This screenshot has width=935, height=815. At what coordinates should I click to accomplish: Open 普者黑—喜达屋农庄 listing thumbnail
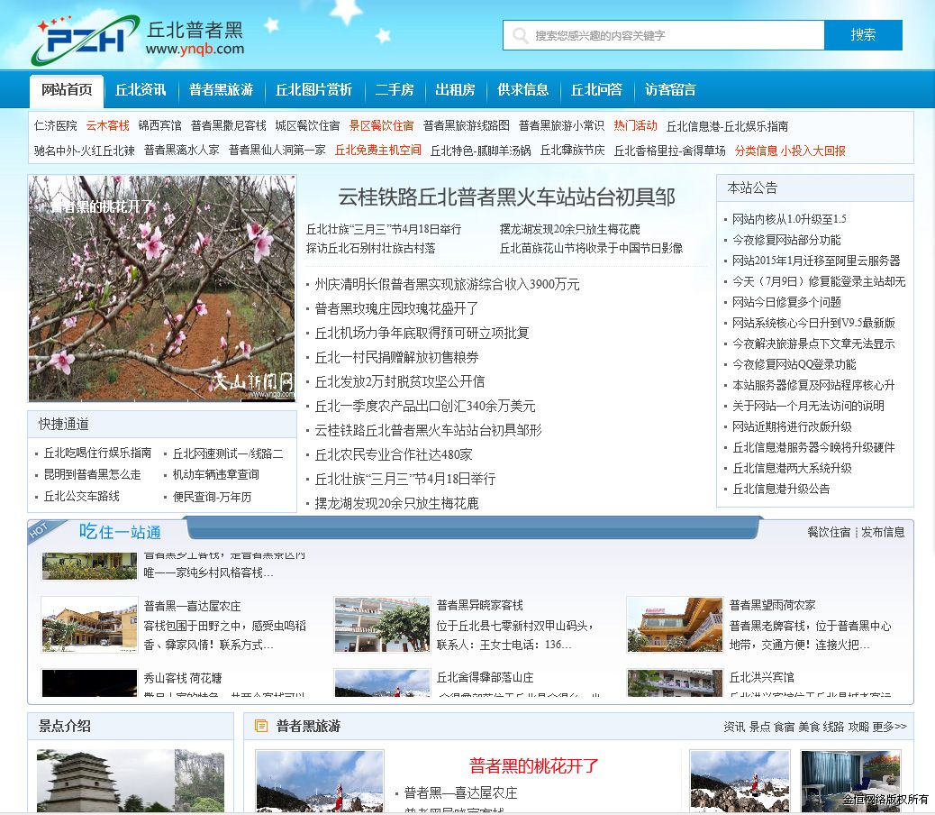89,624
